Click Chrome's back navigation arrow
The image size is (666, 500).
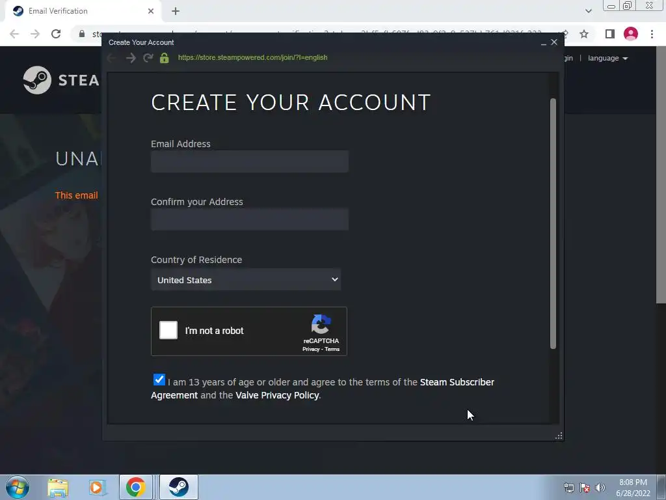coord(14,34)
